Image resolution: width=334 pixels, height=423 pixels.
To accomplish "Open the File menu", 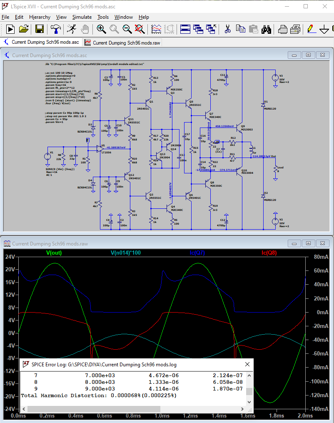I will pyautogui.click(x=5, y=17).
